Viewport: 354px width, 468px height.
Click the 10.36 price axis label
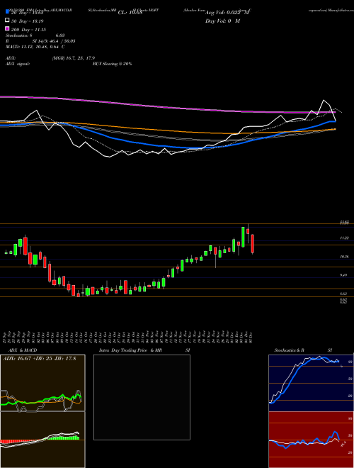click(345, 257)
